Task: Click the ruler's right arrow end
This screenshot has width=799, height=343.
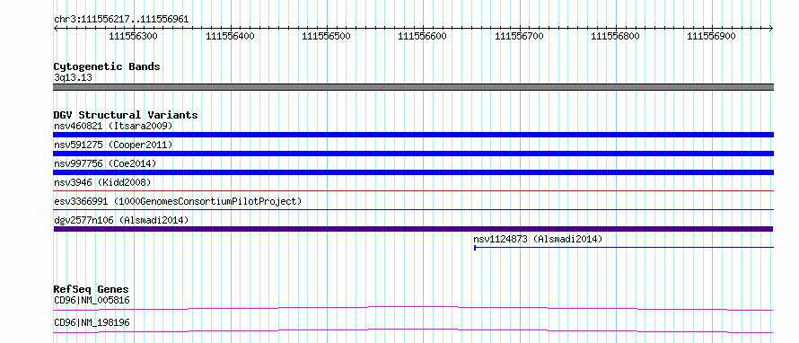Action: click(x=771, y=28)
